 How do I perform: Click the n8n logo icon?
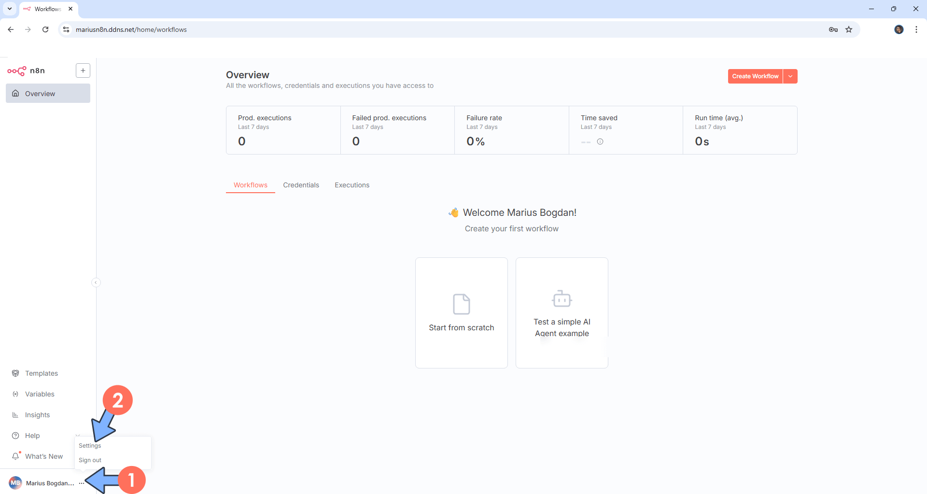point(17,71)
